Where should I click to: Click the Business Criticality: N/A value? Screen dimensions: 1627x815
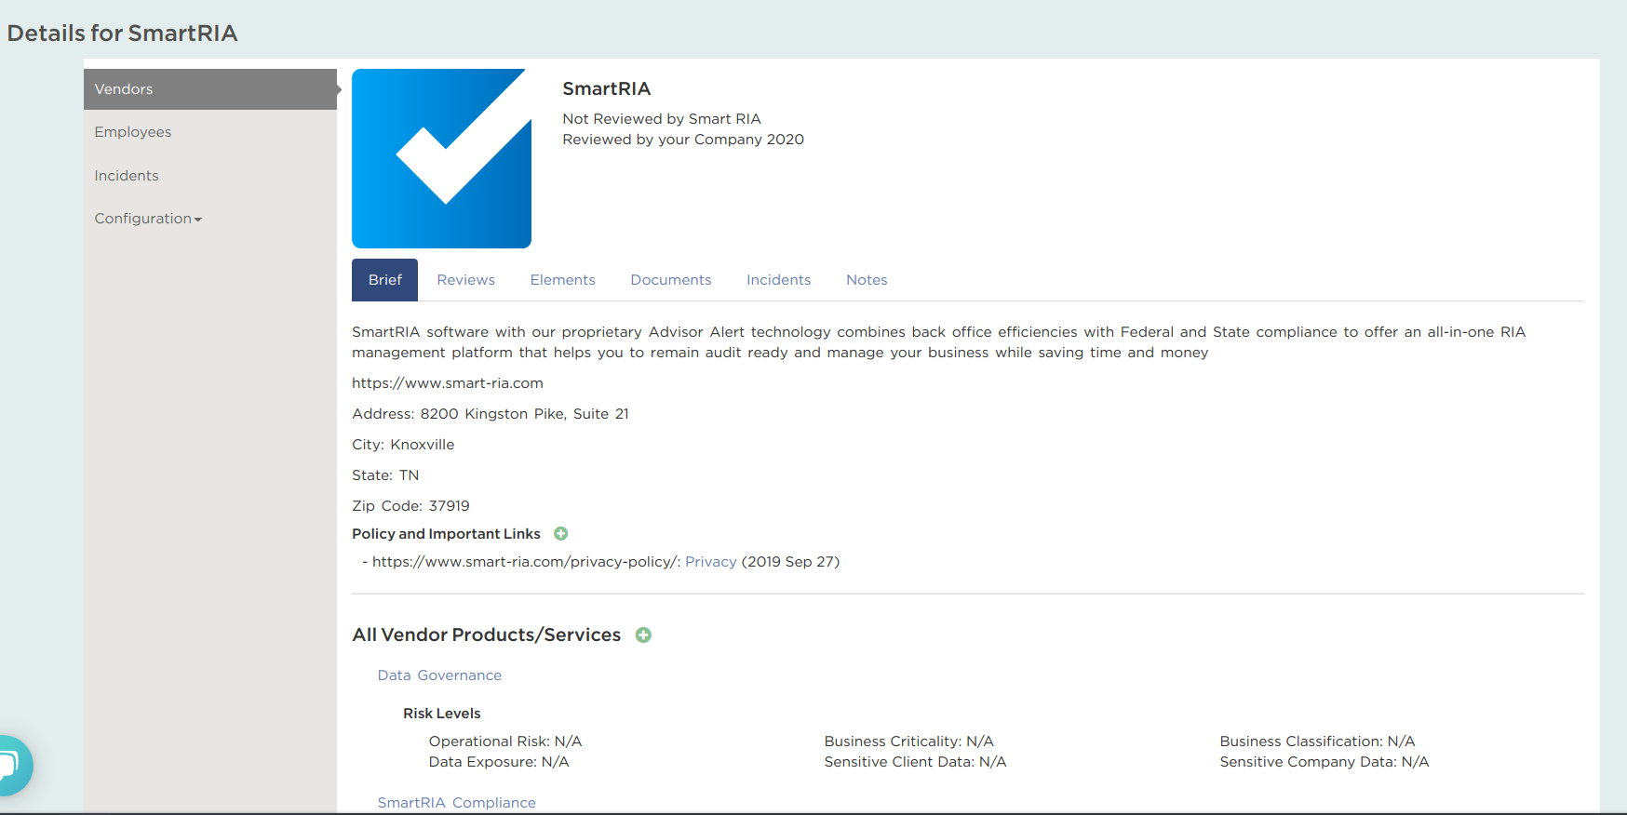[x=909, y=742]
